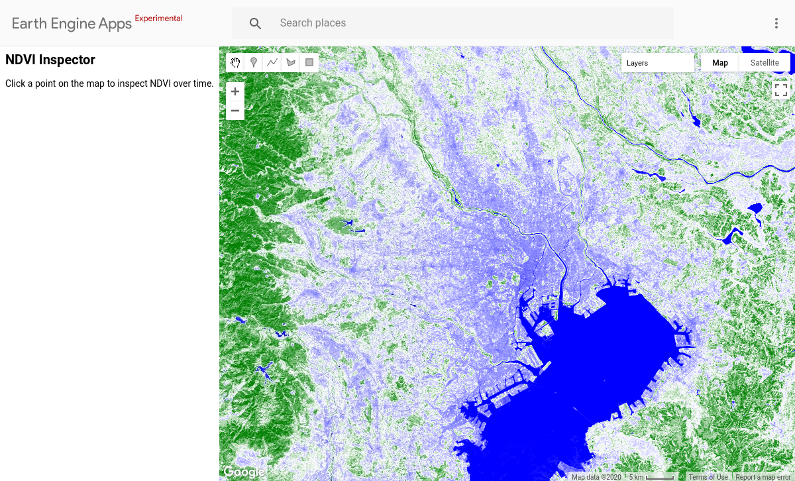Open the three-dot overflow menu
Viewport: 795px width, 481px height.
tap(776, 23)
